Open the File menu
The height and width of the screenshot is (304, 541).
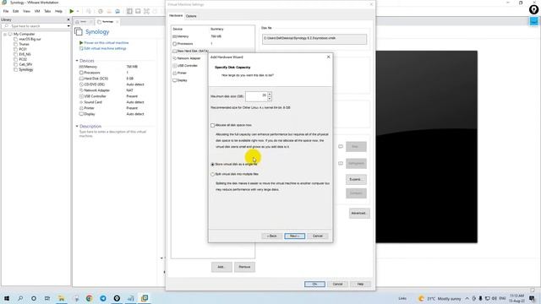point(6,11)
